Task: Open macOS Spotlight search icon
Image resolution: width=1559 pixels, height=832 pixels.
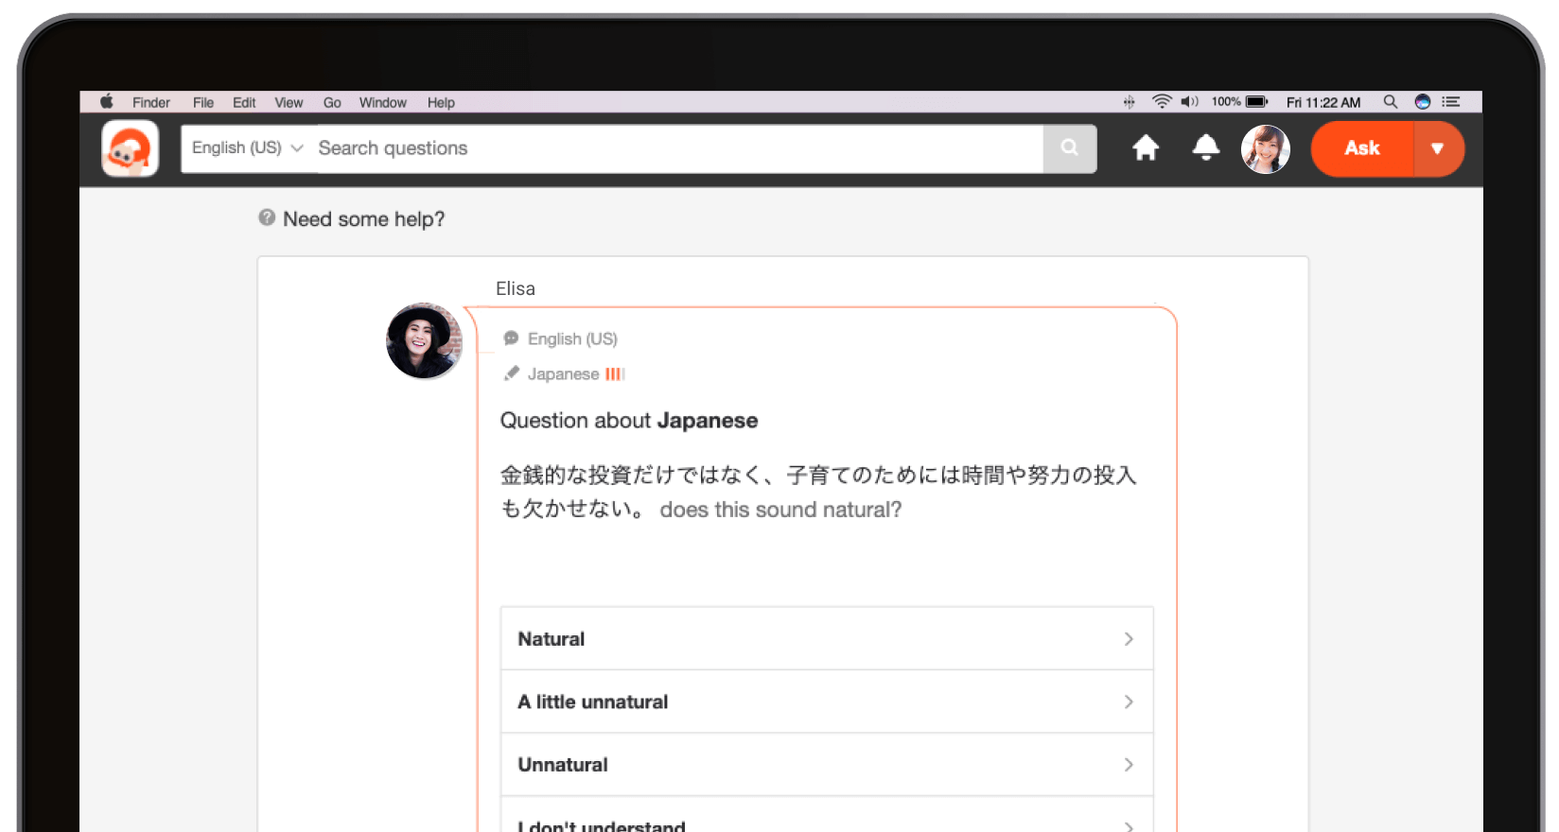Action: [x=1390, y=102]
